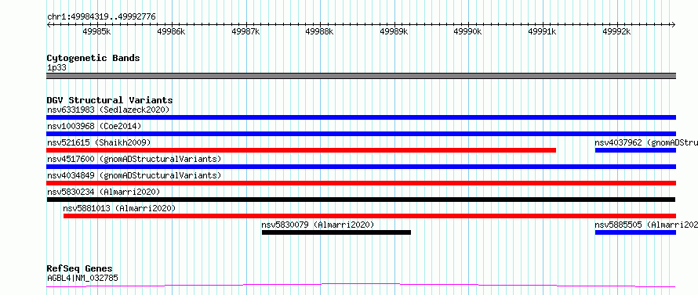The width and height of the screenshot is (698, 295).
Task: Select the black bar under nsv5830079
Action: [x=336, y=232]
